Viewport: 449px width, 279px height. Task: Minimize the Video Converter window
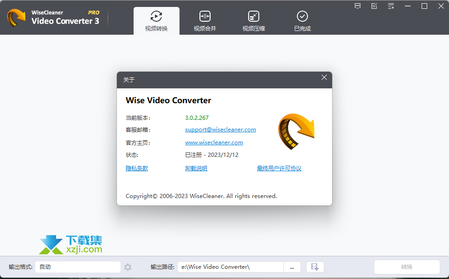coord(408,6)
